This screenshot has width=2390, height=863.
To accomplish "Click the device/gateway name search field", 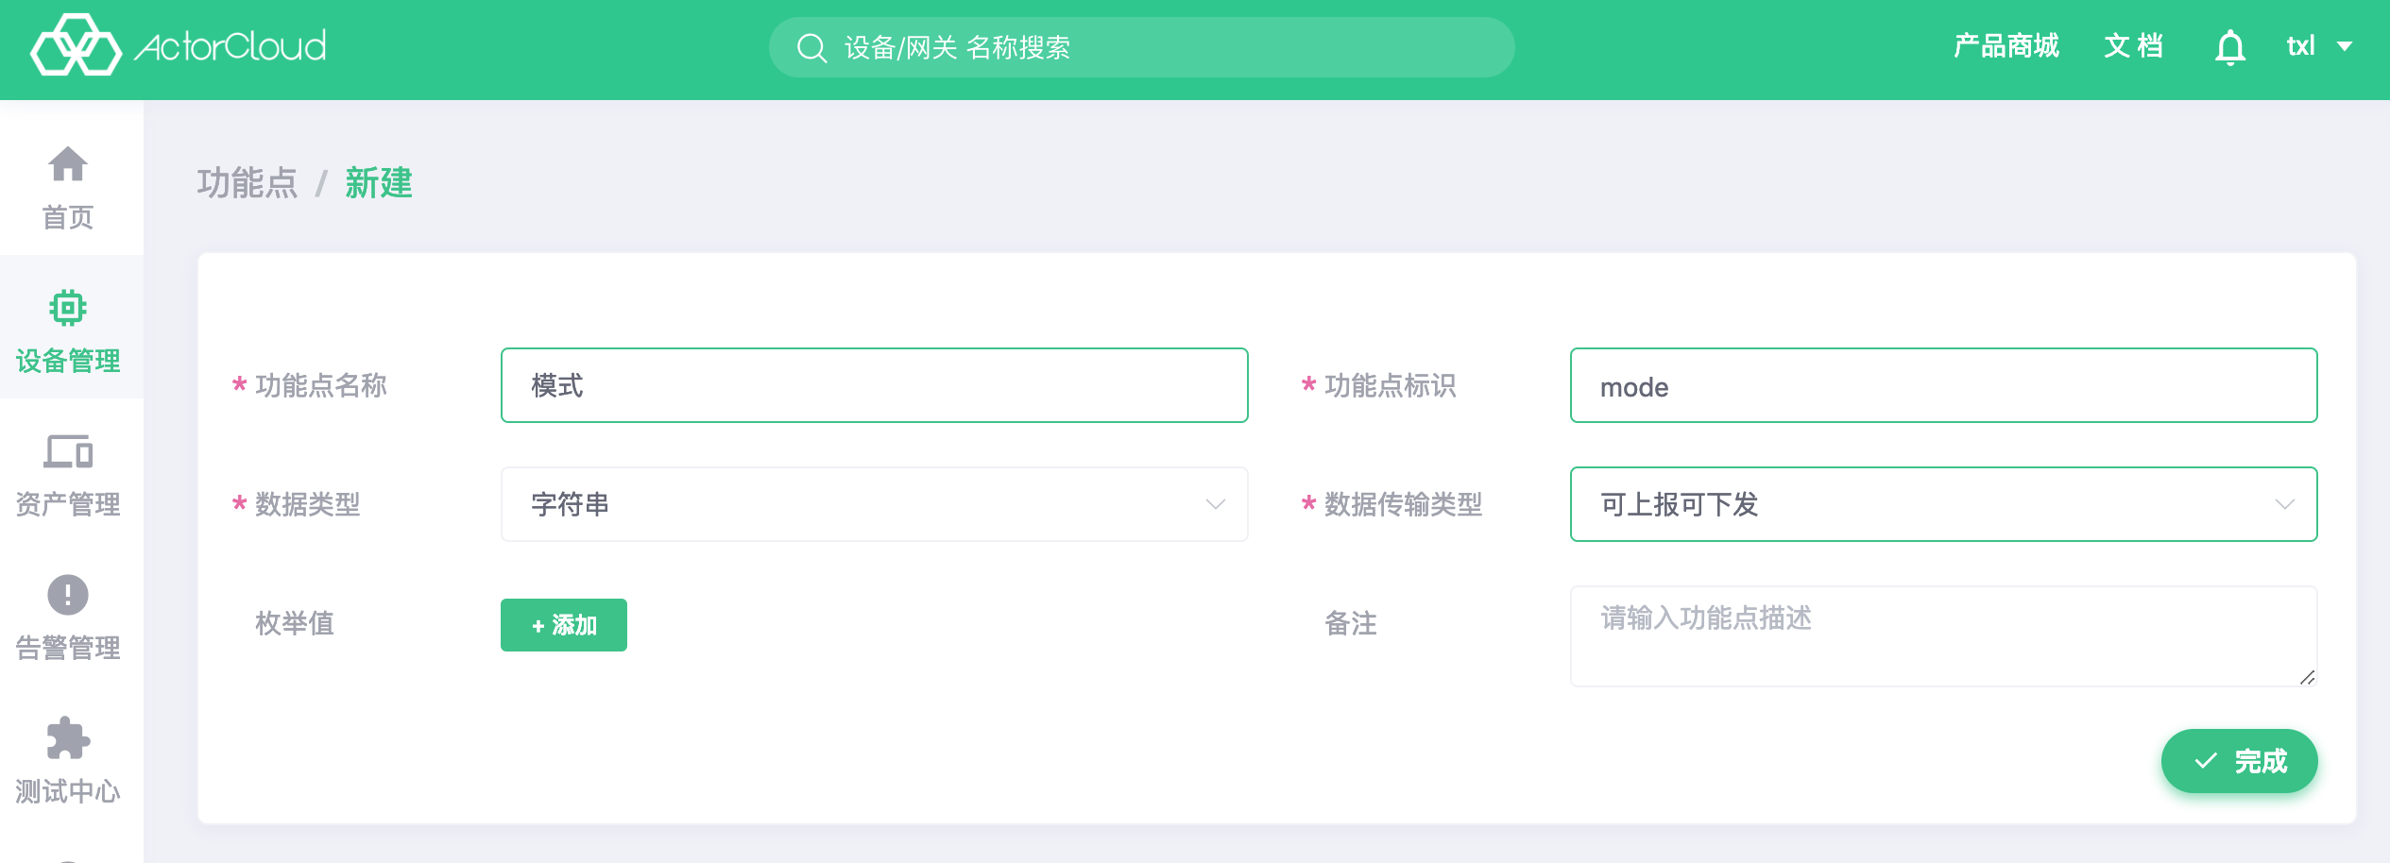I will pyautogui.click(x=1141, y=47).
